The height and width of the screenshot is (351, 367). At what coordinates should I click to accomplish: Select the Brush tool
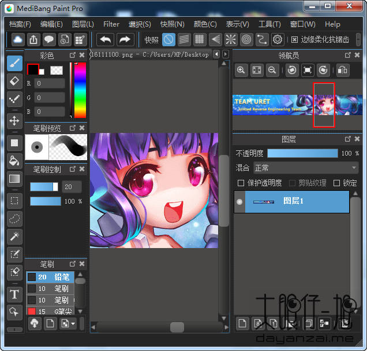[14, 63]
